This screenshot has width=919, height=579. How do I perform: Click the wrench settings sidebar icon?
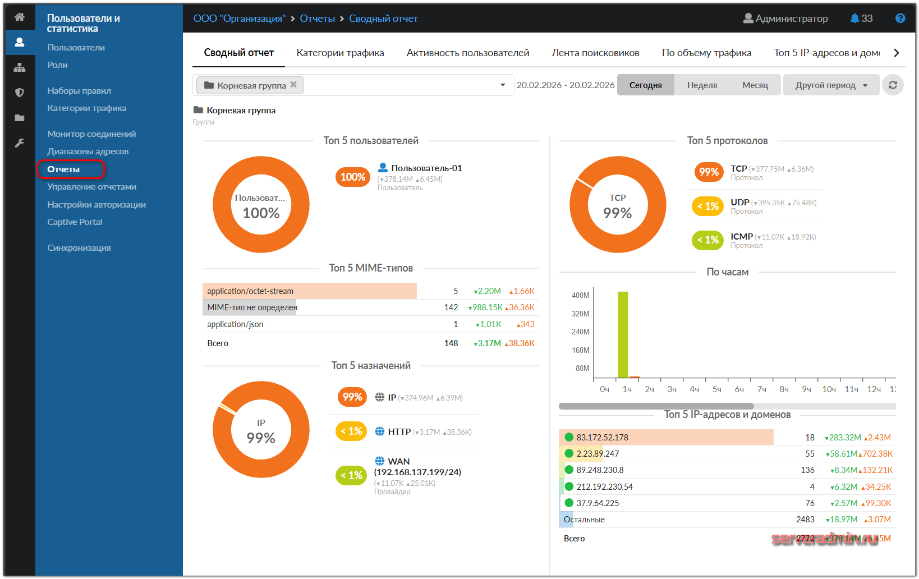click(20, 143)
